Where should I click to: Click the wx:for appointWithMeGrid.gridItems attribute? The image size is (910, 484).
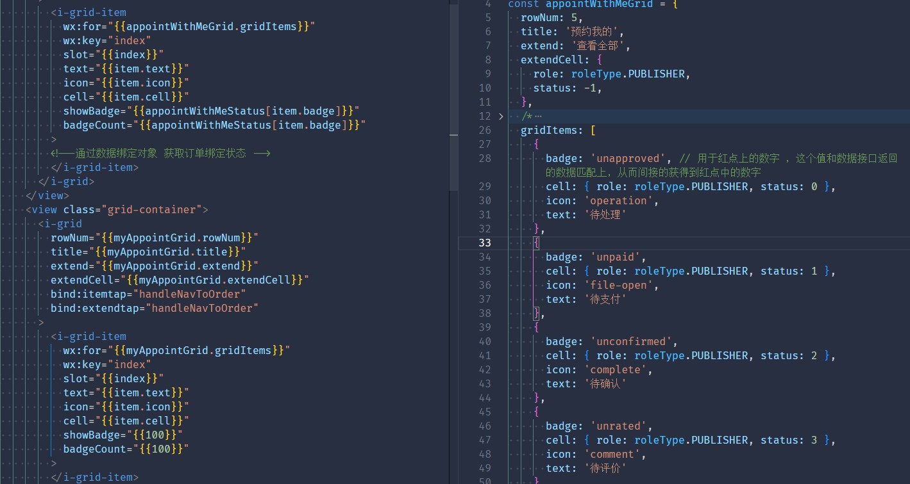pos(189,26)
